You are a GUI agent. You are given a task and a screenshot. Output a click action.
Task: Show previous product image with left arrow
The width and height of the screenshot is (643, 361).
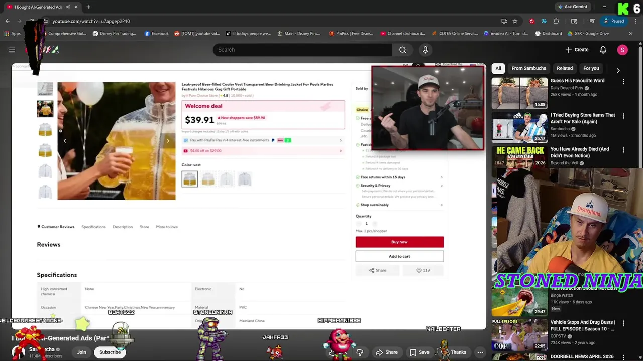pyautogui.click(x=65, y=141)
